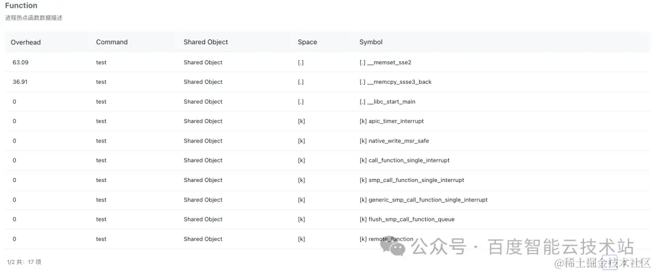
Task: Select the 63.09 overhead cell
Action: (21, 62)
